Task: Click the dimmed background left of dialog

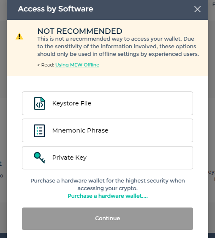Action: pyautogui.click(x=3, y=122)
